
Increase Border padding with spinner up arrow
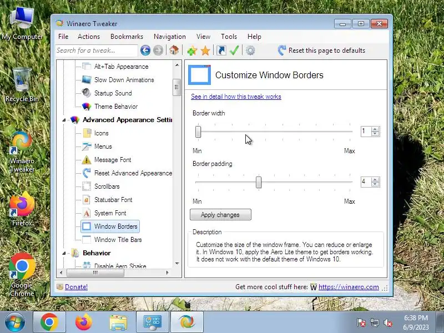[x=375, y=179]
